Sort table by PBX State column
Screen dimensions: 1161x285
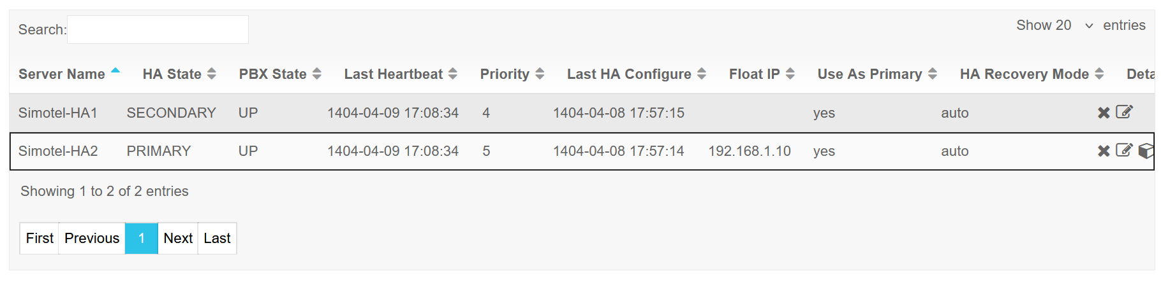[x=280, y=74]
